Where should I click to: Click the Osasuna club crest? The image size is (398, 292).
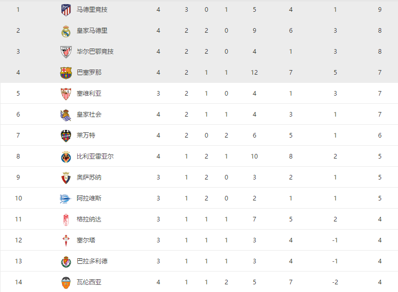[66, 177]
